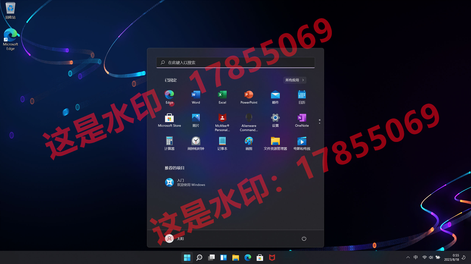Expand 所有应用 all apps list
The image size is (471, 264).
(x=295, y=80)
